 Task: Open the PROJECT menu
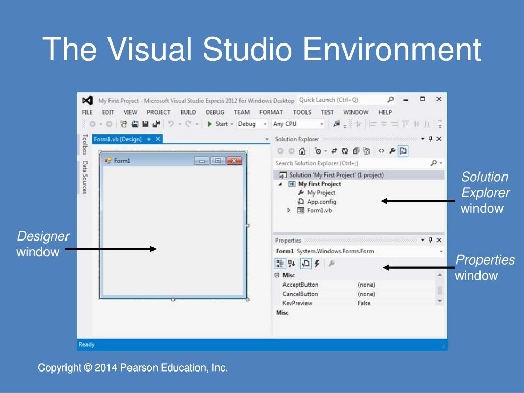pos(159,112)
